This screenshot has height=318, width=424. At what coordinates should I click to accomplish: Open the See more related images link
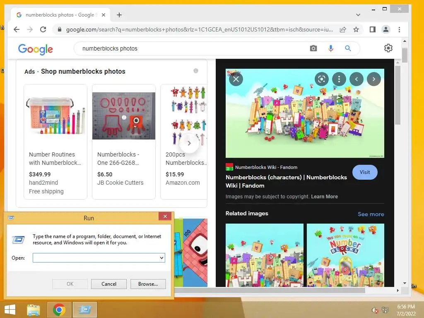click(371, 214)
